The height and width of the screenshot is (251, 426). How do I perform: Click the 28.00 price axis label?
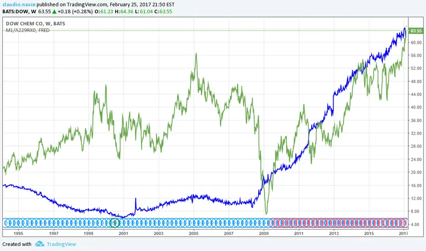pyautogui.click(x=416, y=146)
